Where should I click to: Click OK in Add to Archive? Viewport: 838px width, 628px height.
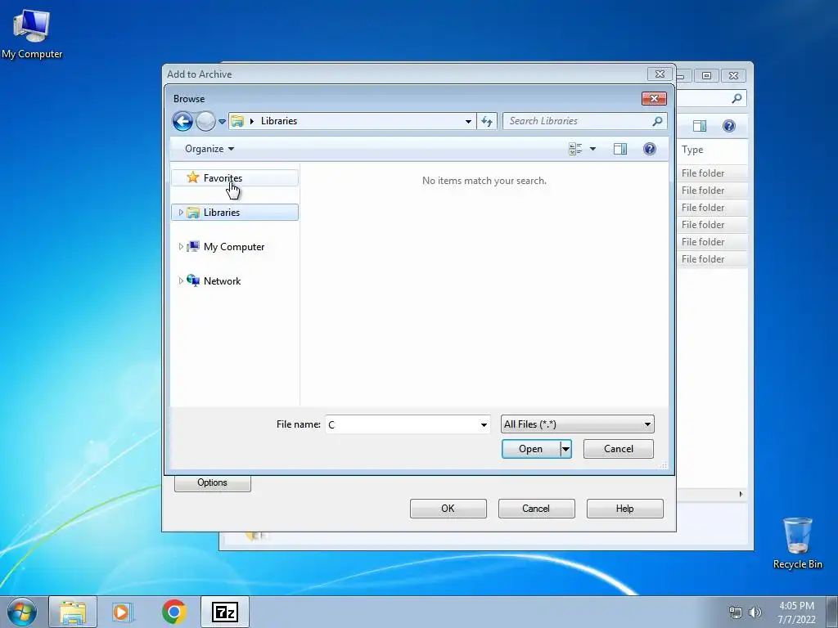pyautogui.click(x=448, y=509)
